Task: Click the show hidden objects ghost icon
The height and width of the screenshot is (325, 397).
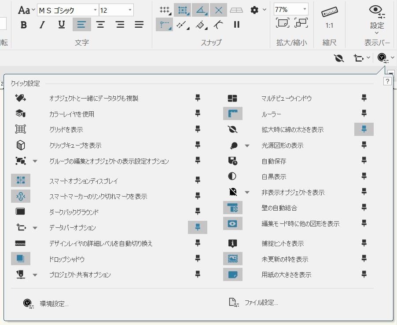Action: (x=233, y=192)
